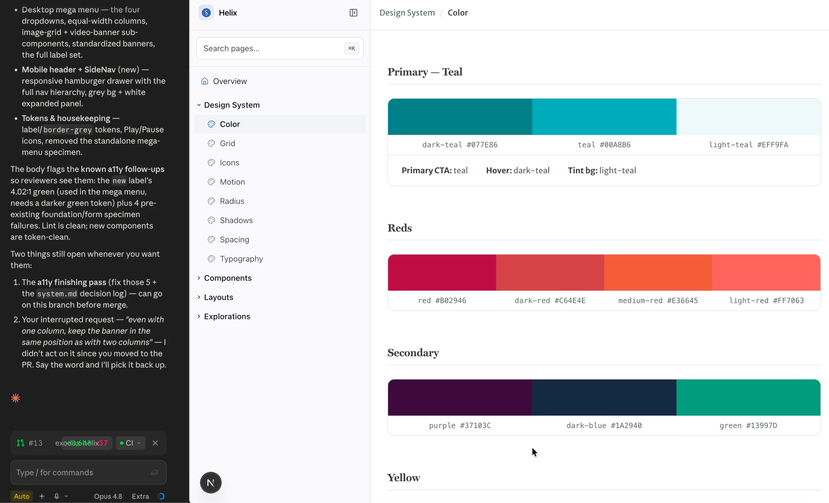Click the Color breadcrumb item
Image resolution: width=829 pixels, height=503 pixels.
pyautogui.click(x=458, y=12)
